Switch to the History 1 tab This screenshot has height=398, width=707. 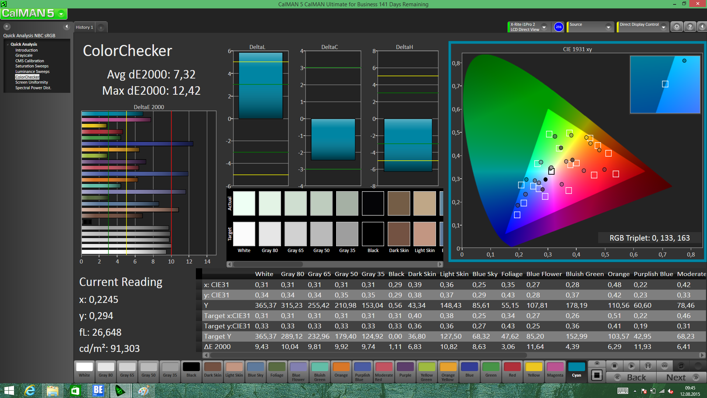84,28
